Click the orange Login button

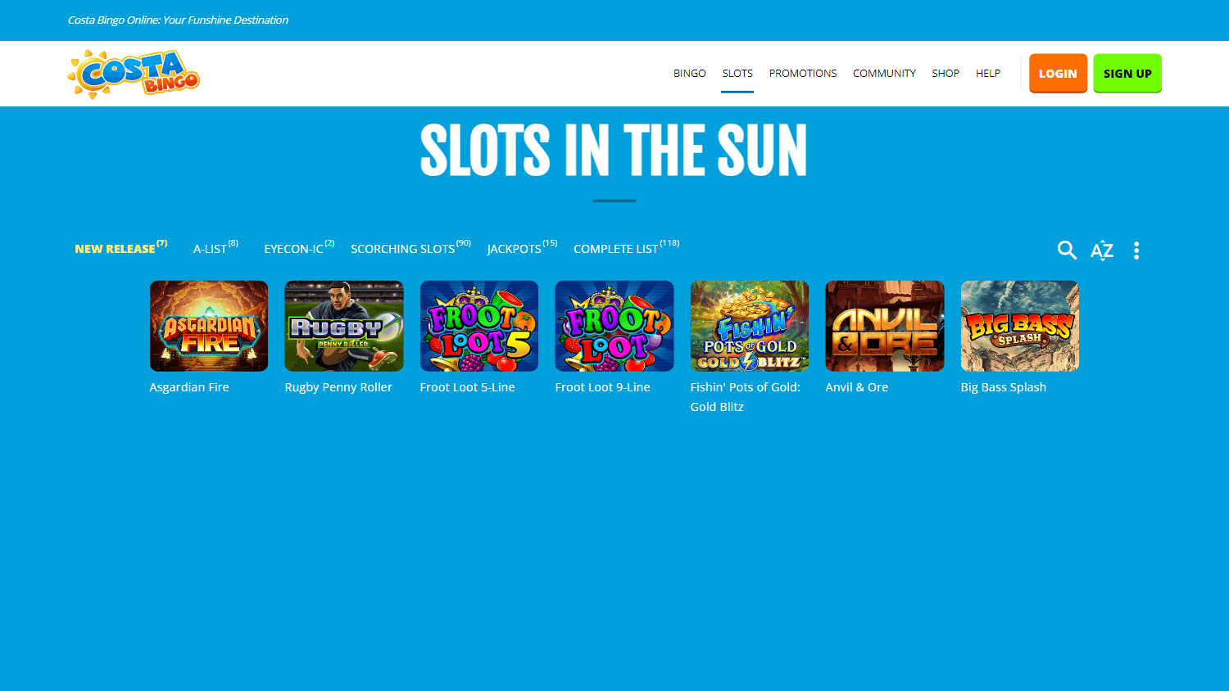pos(1058,73)
